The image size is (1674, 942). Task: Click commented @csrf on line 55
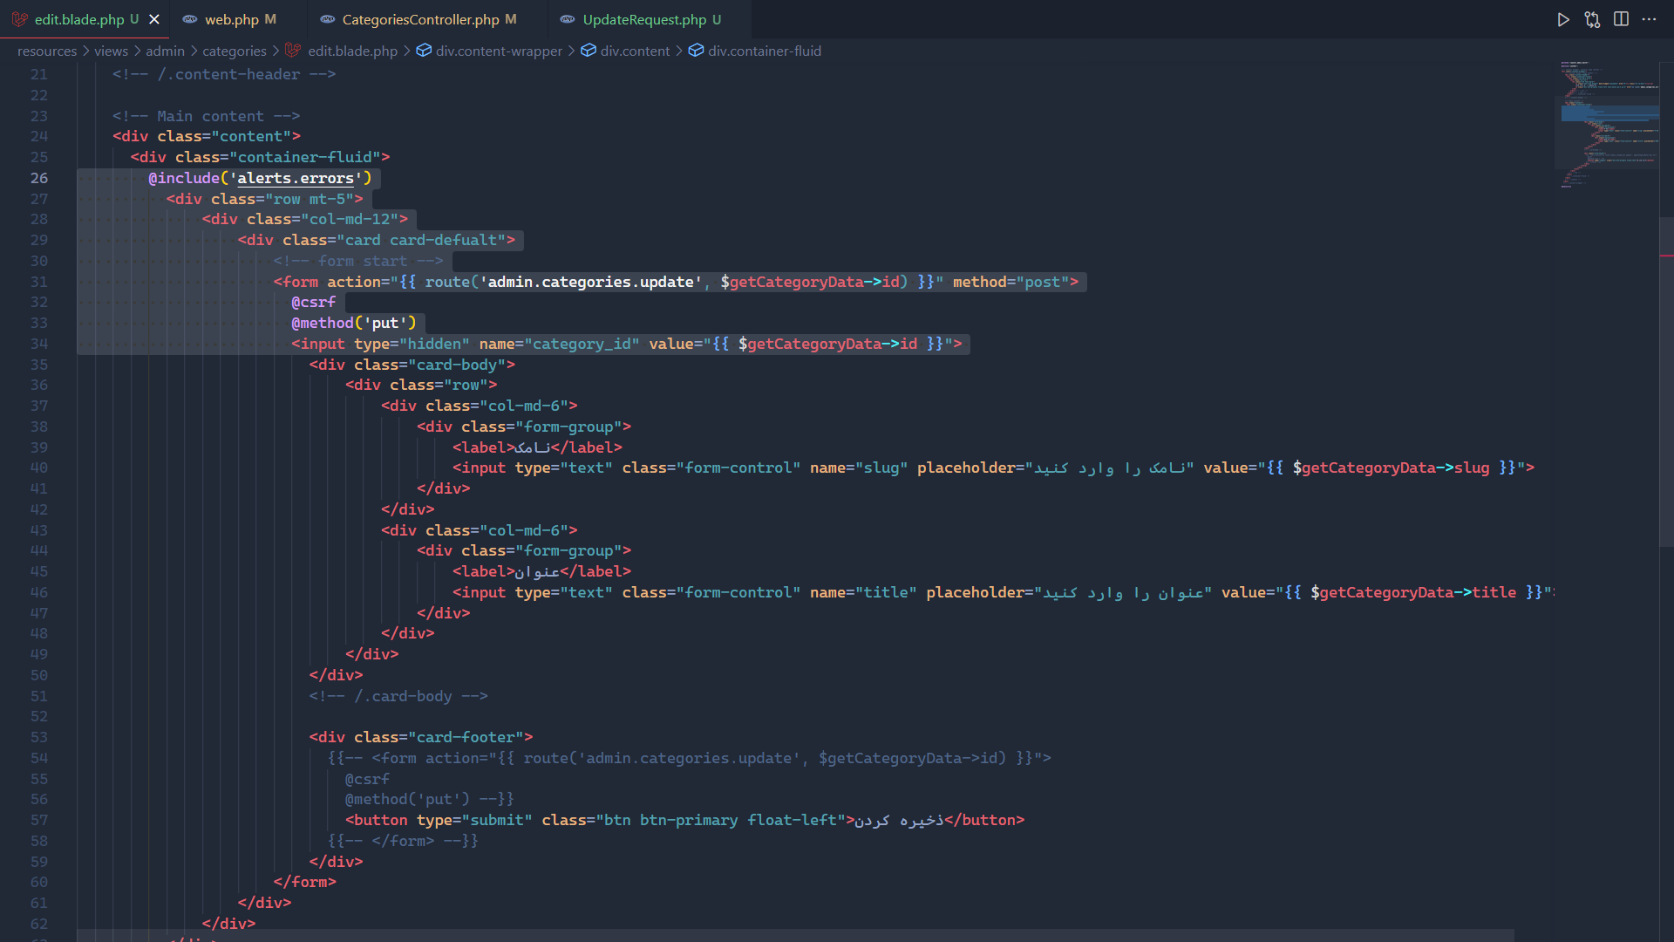tap(367, 779)
